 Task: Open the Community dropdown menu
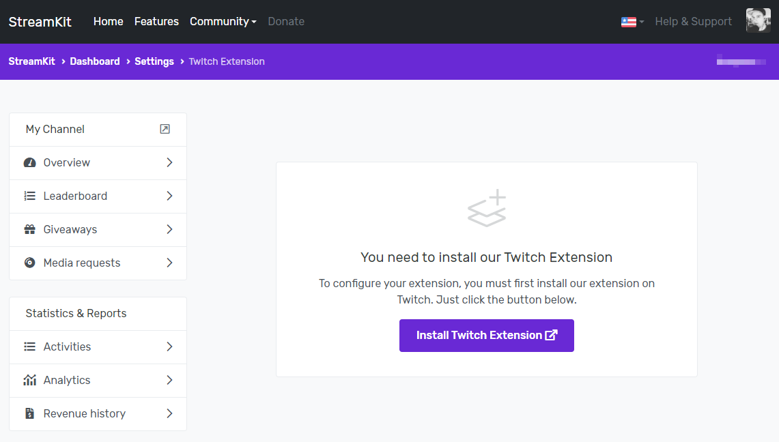[223, 21]
